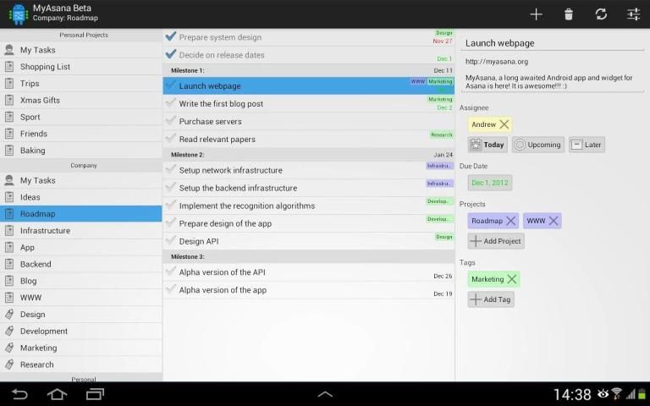
Task: Select the Marketing tag in sidebar
Action: click(x=38, y=348)
